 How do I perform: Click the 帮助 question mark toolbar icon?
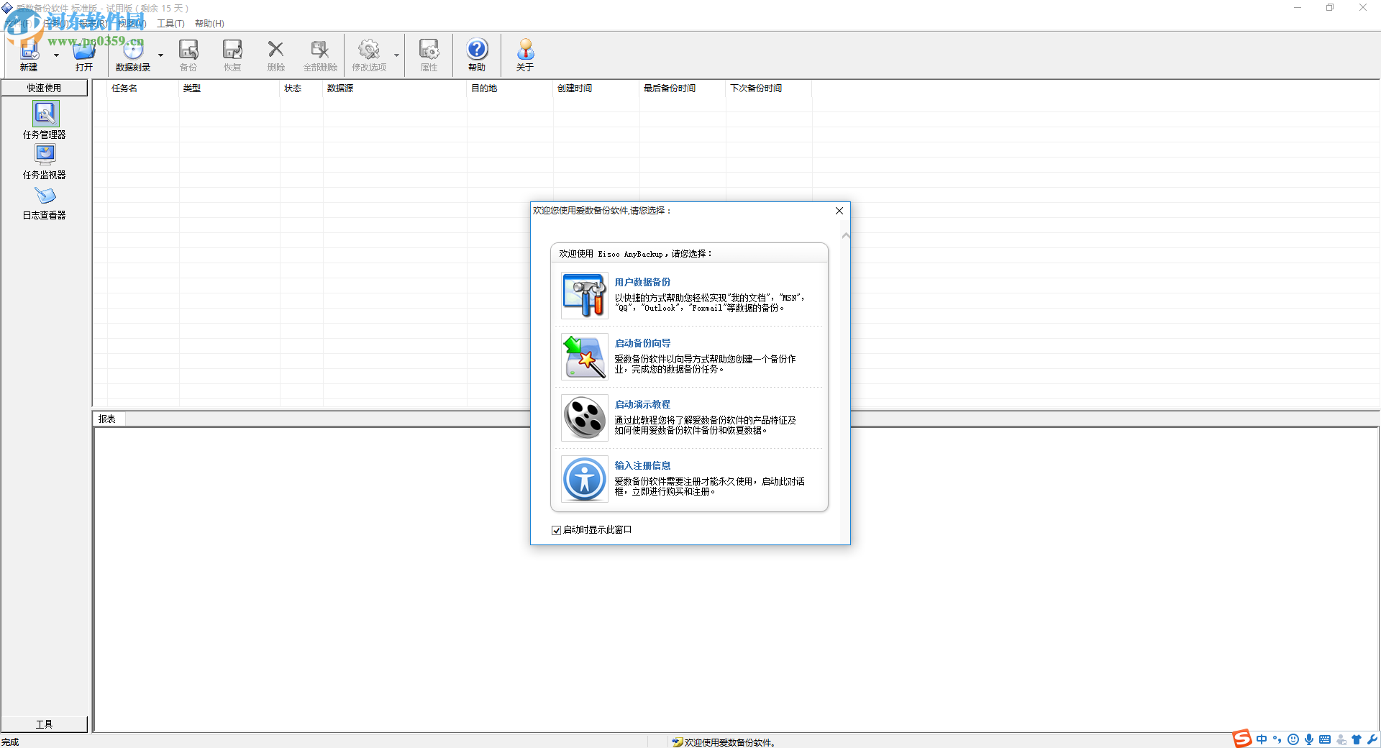[477, 50]
